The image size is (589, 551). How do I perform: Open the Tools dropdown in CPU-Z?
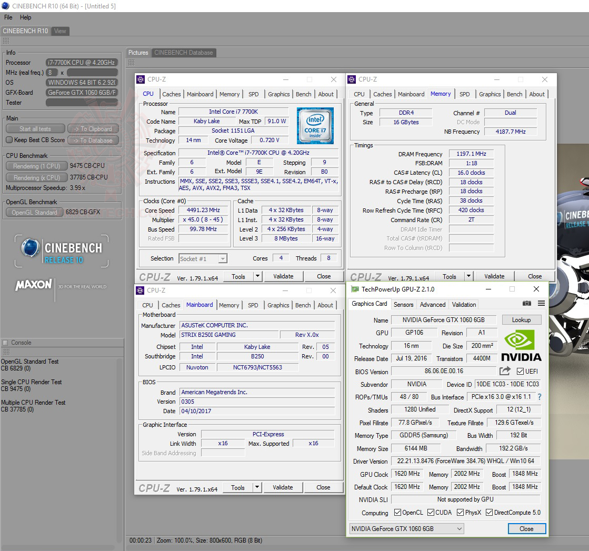click(x=258, y=276)
